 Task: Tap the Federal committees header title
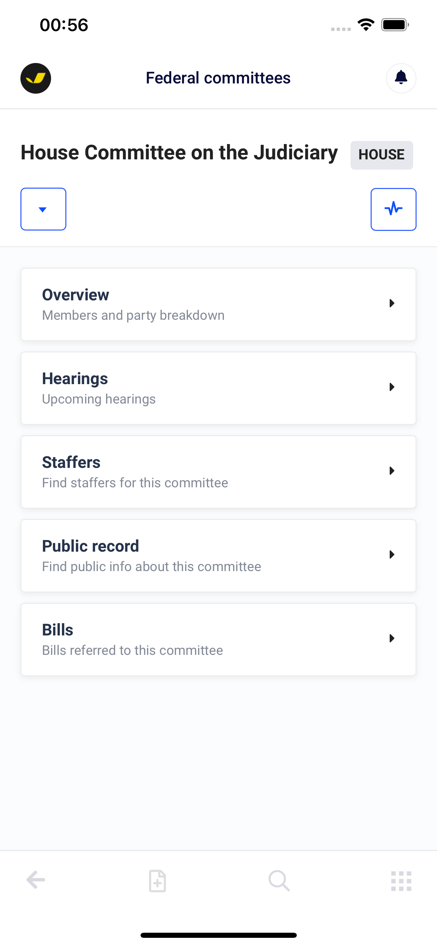[x=218, y=78]
